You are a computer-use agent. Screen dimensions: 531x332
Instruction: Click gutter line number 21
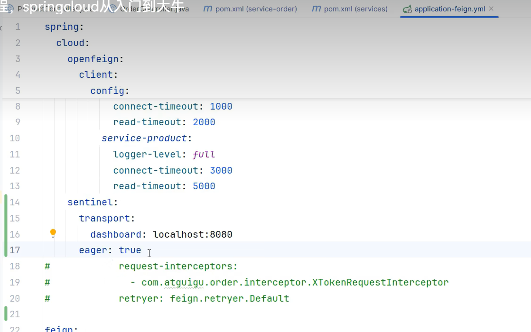[15, 314]
